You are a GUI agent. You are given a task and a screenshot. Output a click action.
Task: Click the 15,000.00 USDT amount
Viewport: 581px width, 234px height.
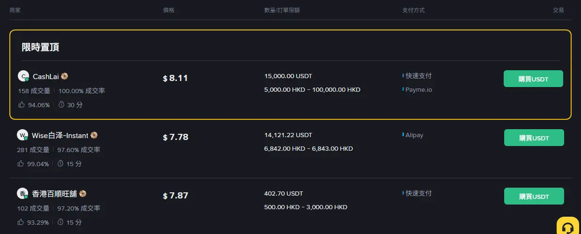(288, 76)
